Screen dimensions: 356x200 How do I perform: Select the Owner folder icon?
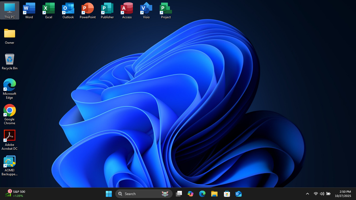[x=10, y=36]
